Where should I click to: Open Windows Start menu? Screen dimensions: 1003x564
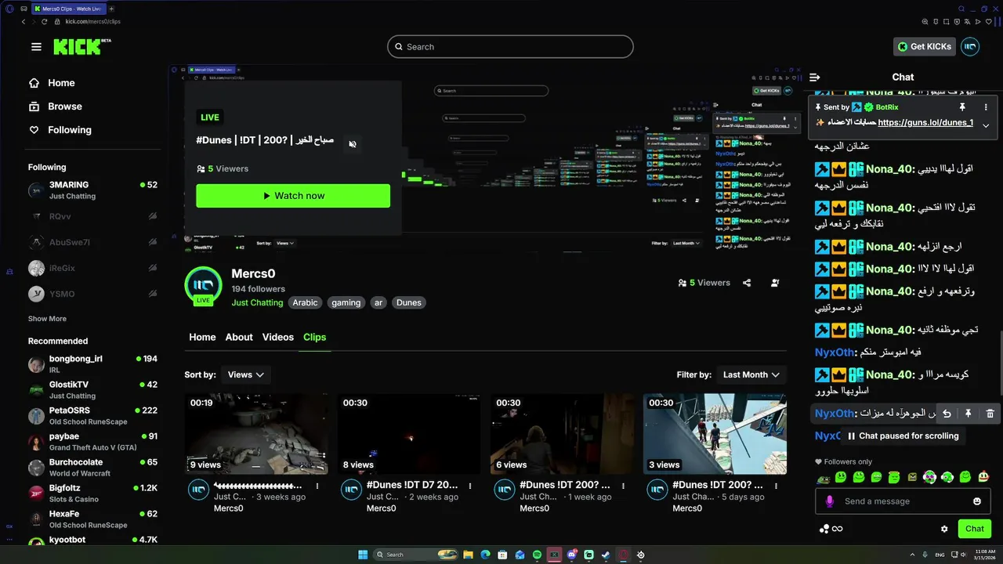(x=363, y=555)
